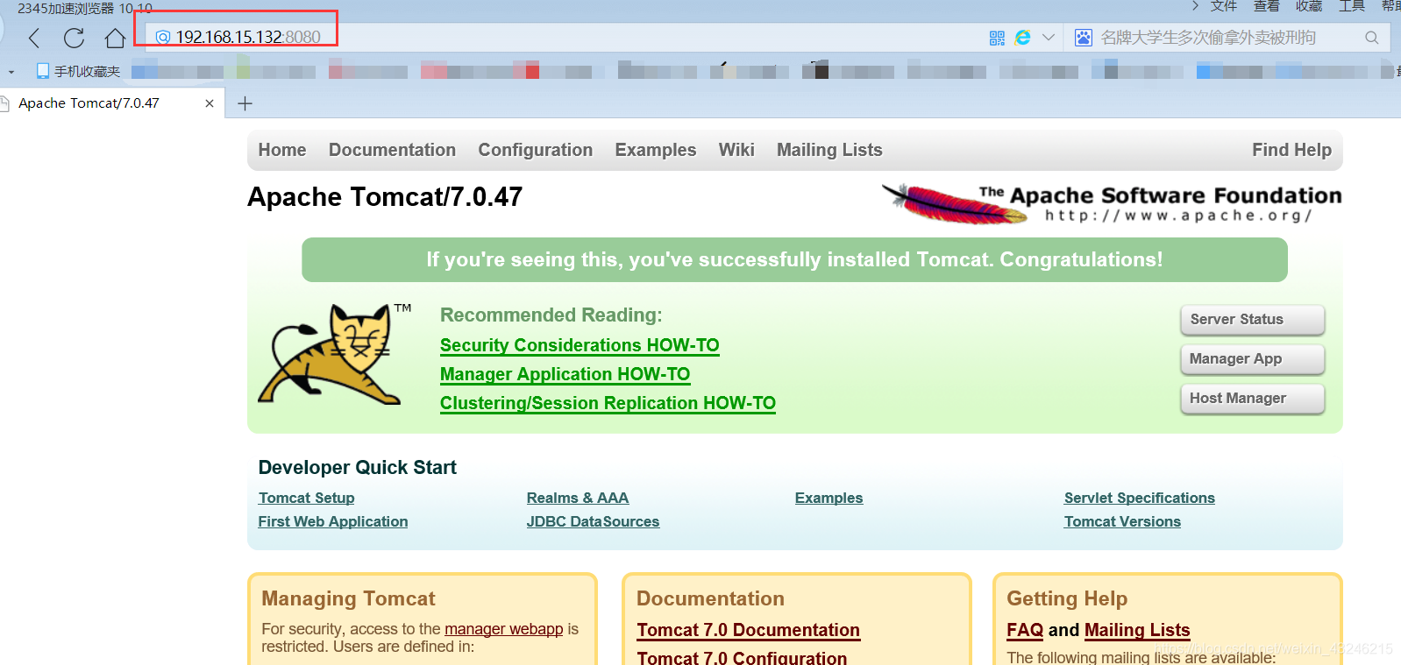Open Mailing Lists in Tomcat nav bar
Screen dimensions: 1401x665
pyautogui.click(x=829, y=150)
